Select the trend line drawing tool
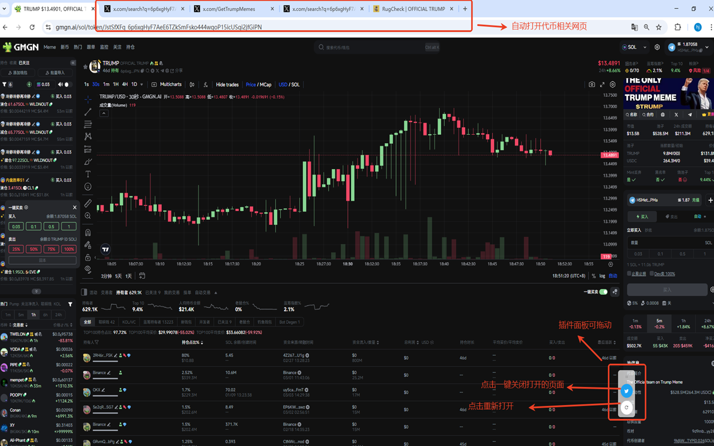The height and width of the screenshot is (446, 714). pyautogui.click(x=88, y=112)
